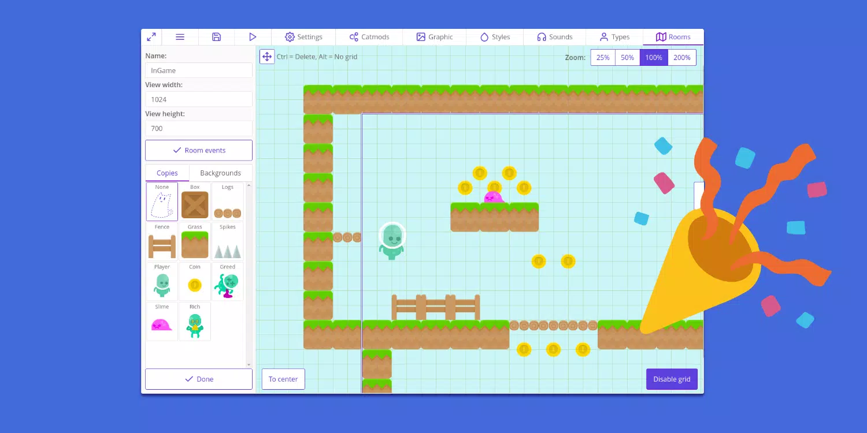
Task: Click the wooden fence in the room canvas
Action: 436,307
